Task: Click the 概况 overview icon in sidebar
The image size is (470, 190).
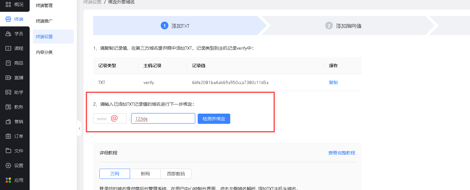Action: (9, 4)
